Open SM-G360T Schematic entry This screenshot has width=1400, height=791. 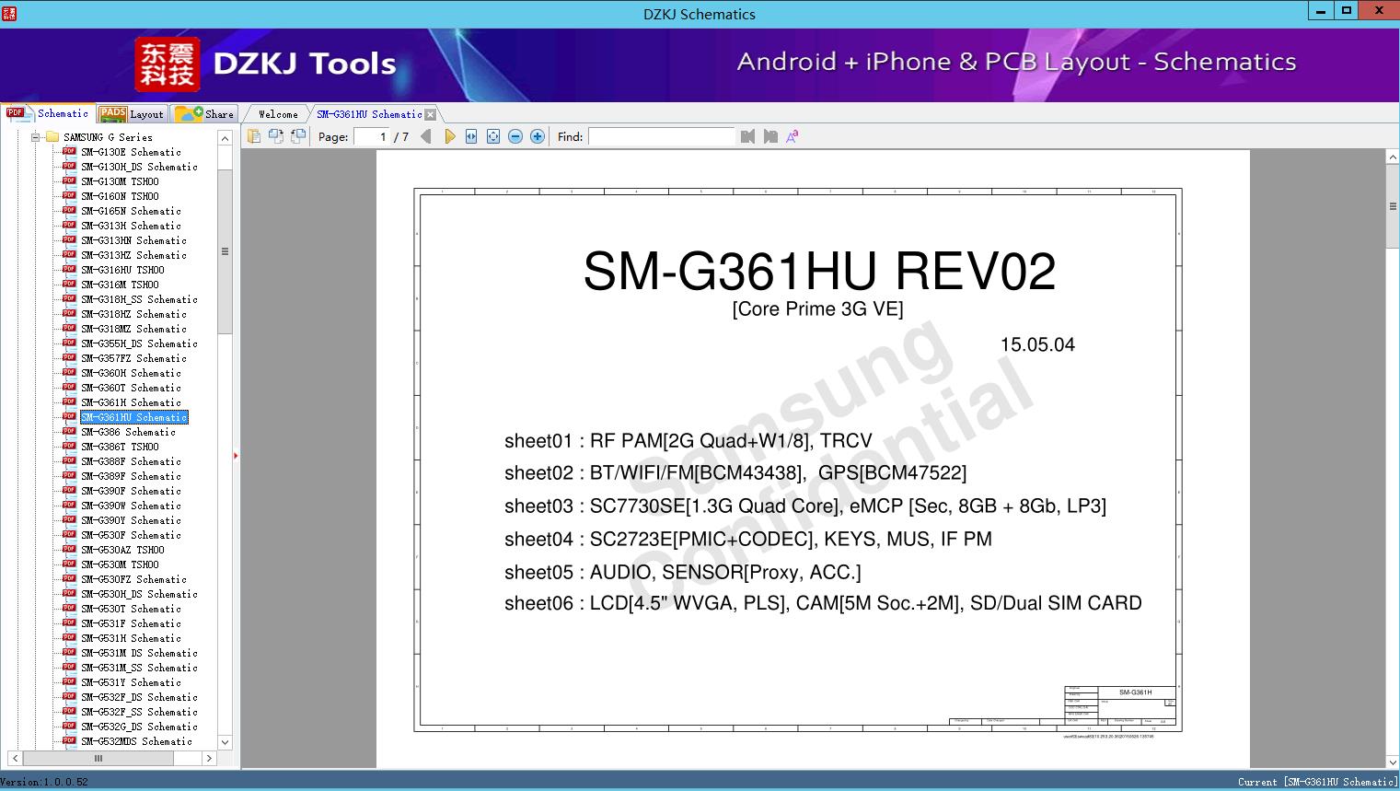pyautogui.click(x=131, y=388)
